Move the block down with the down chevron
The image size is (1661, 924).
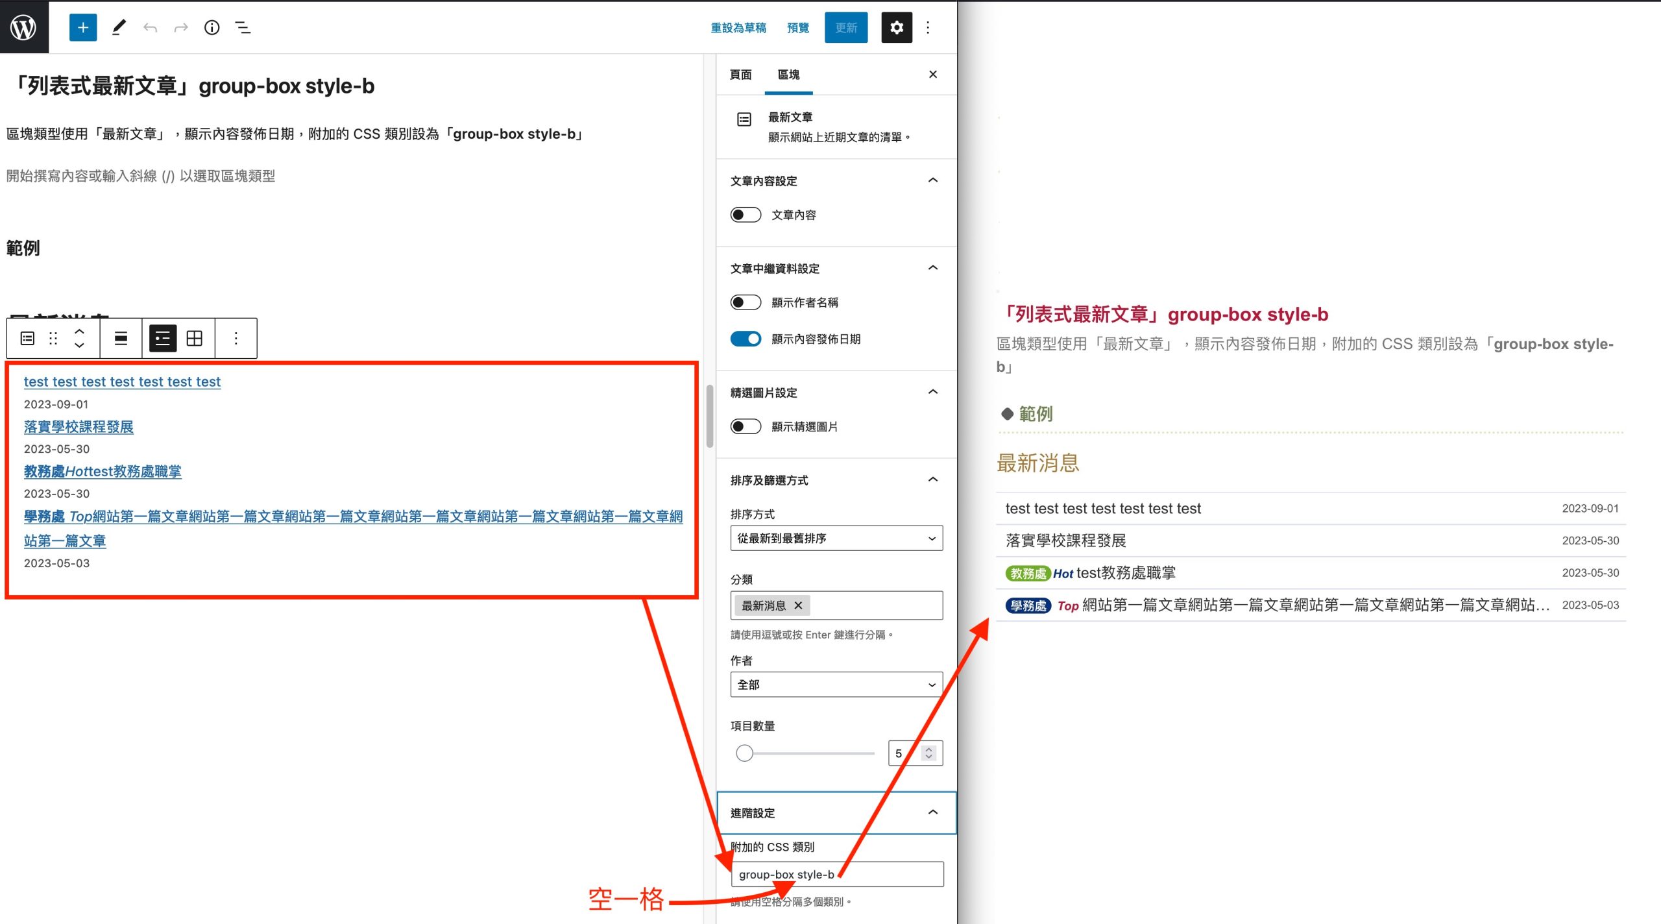(79, 345)
